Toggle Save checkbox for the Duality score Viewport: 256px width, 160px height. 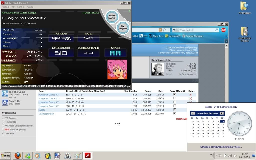174,110
